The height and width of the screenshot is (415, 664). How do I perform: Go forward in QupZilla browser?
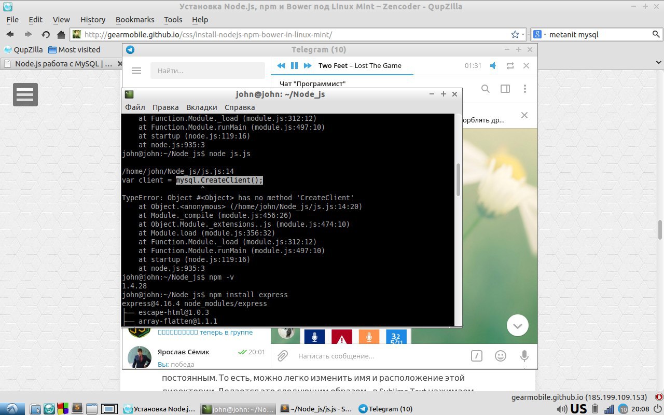point(28,34)
